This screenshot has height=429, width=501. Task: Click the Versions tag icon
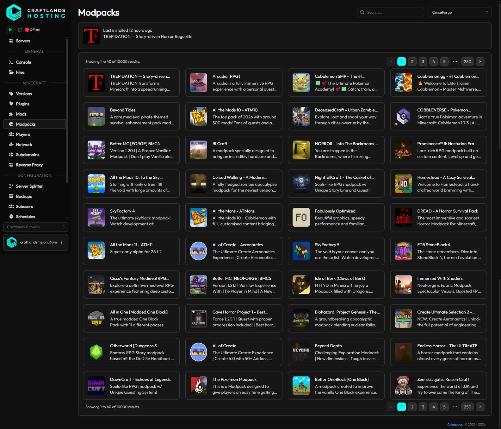coord(11,94)
